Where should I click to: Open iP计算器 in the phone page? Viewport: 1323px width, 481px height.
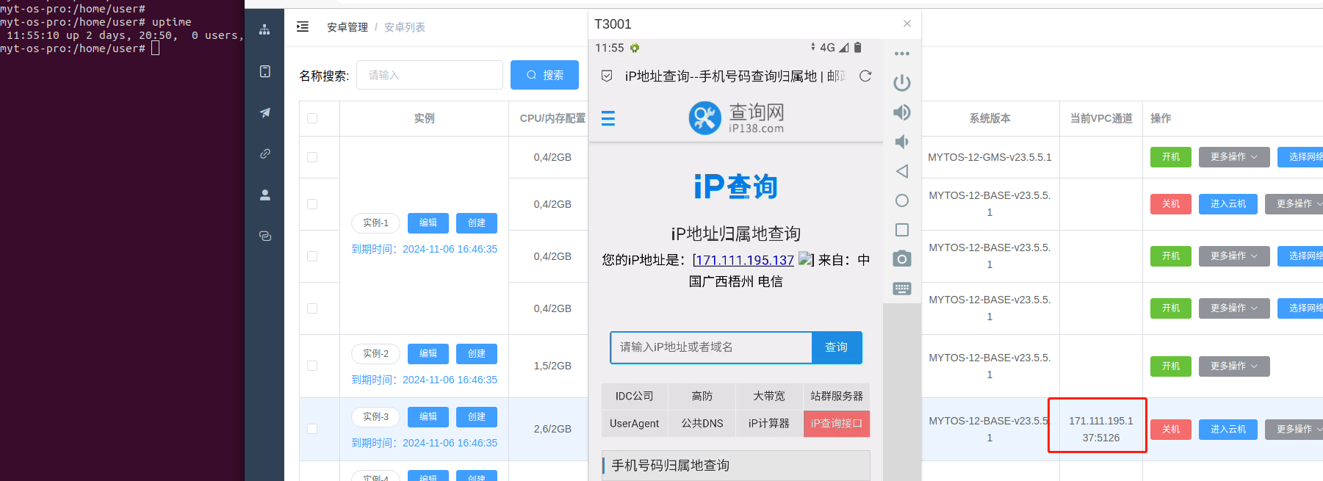click(769, 424)
